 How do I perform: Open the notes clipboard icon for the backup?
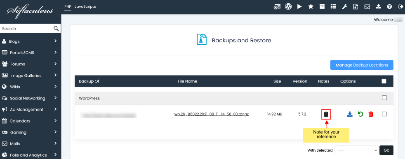326,114
